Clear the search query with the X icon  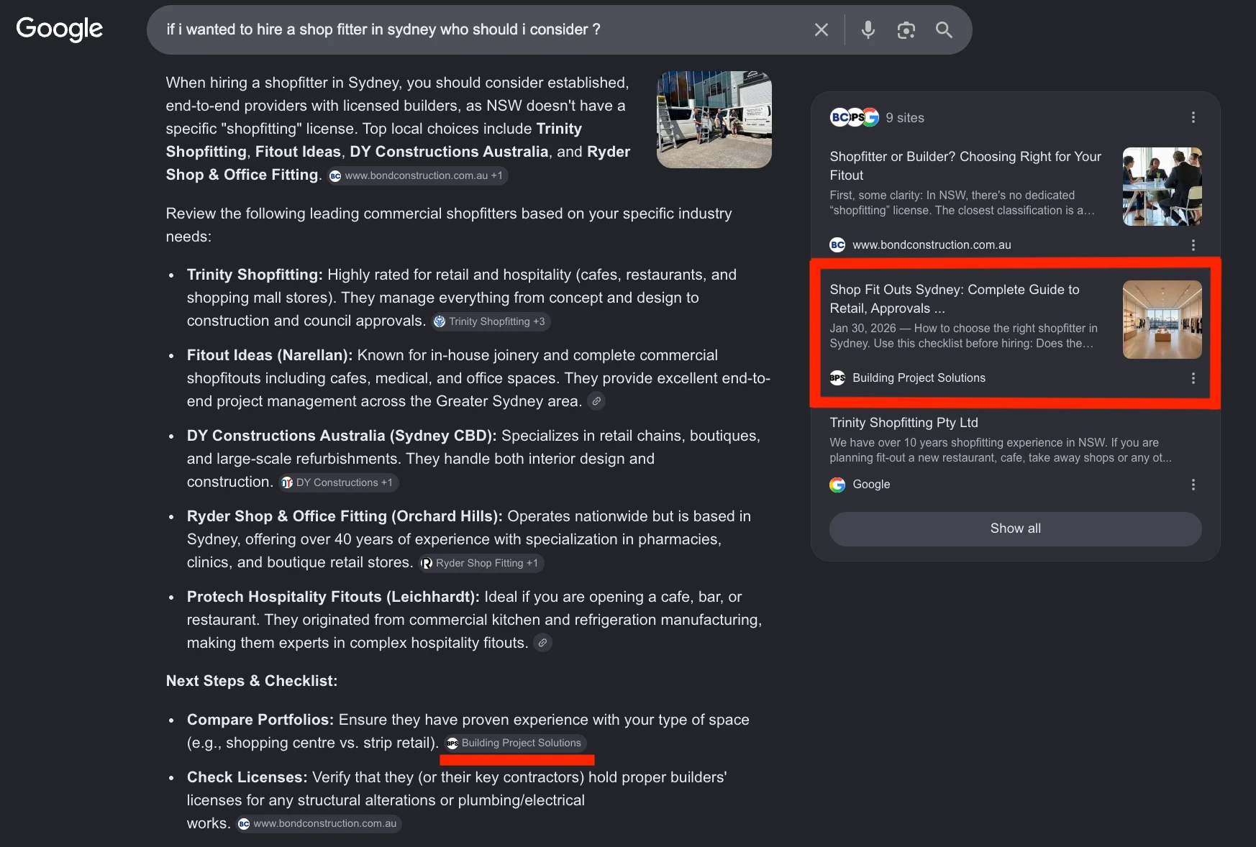coord(822,29)
